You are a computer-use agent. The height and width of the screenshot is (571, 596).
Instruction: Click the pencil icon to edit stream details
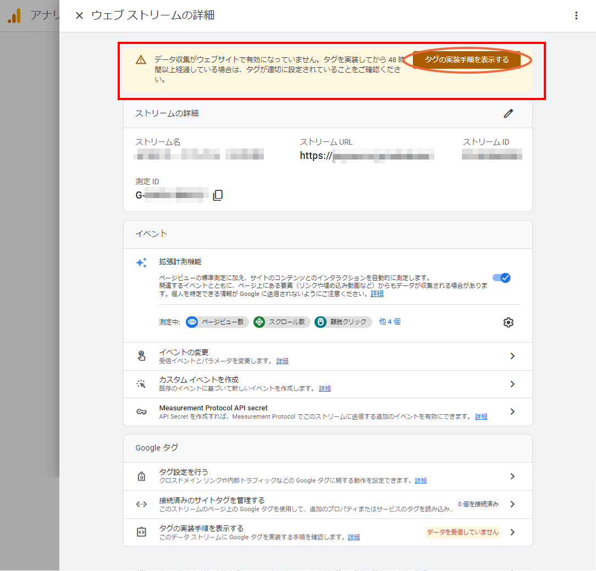[x=508, y=114]
